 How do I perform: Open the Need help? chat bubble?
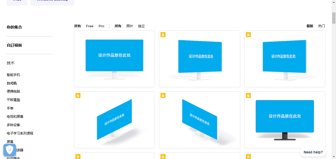point(313,152)
